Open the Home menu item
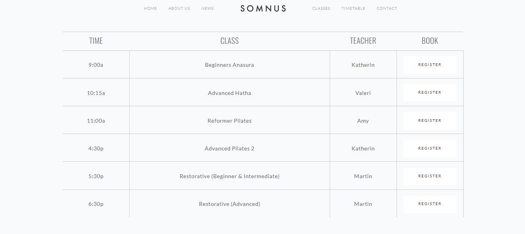This screenshot has width=525, height=234. tap(150, 8)
